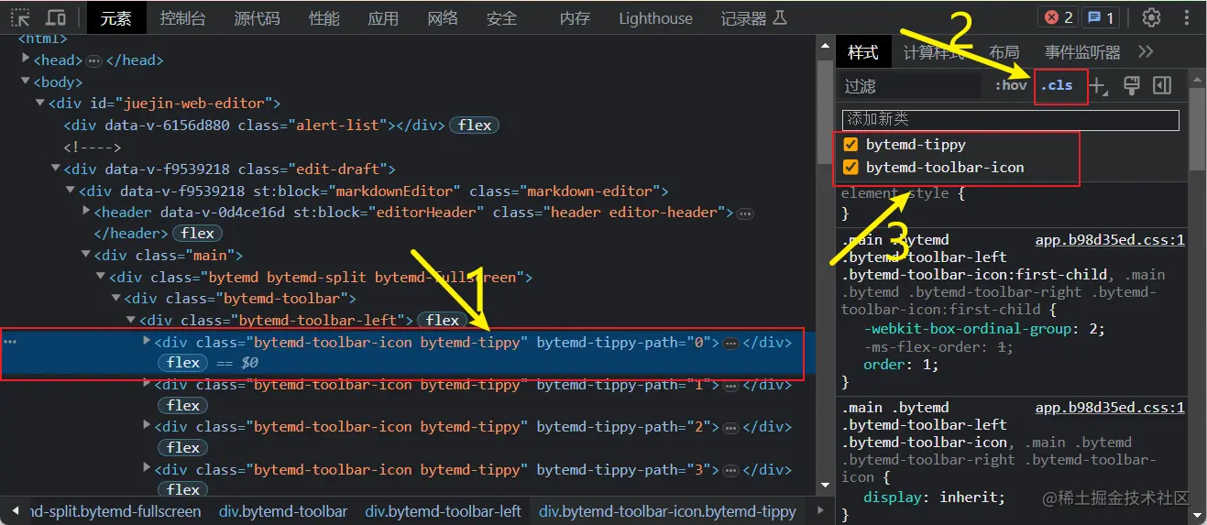Open the three-dot customize DevTools menu
This screenshot has height=525, width=1207.
click(x=1186, y=17)
